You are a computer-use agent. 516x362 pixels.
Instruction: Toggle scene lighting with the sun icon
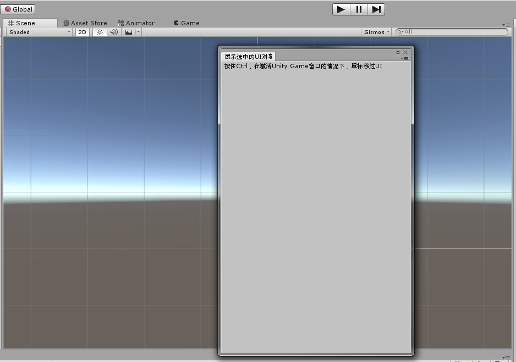pyautogui.click(x=99, y=31)
